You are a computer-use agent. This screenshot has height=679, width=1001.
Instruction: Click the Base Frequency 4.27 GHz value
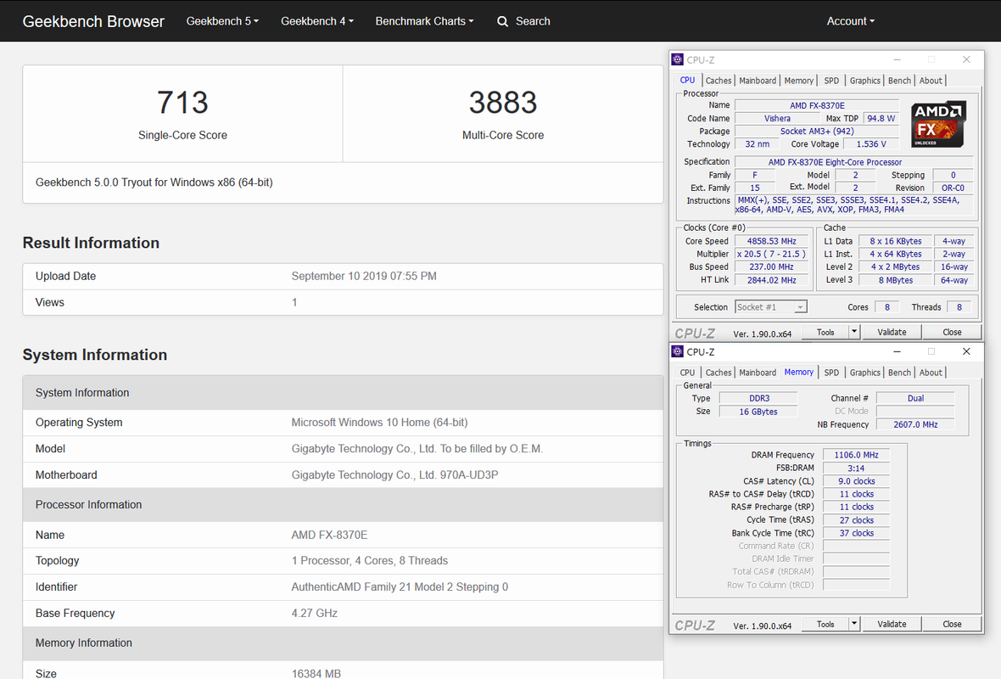coord(314,613)
